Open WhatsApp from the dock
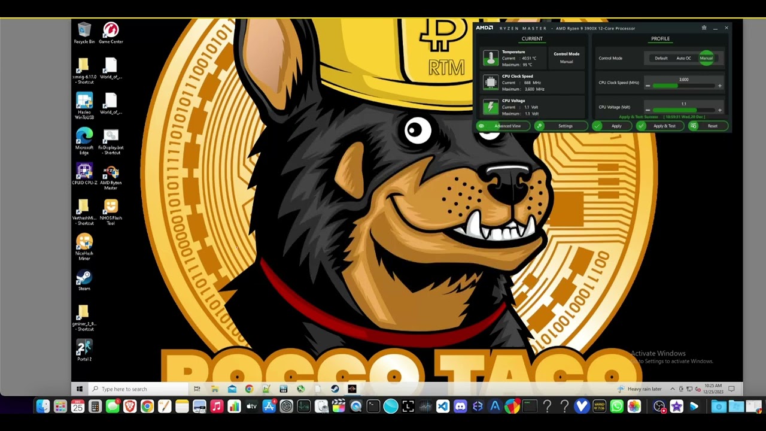Screen dimensions: 766x431 616,406
